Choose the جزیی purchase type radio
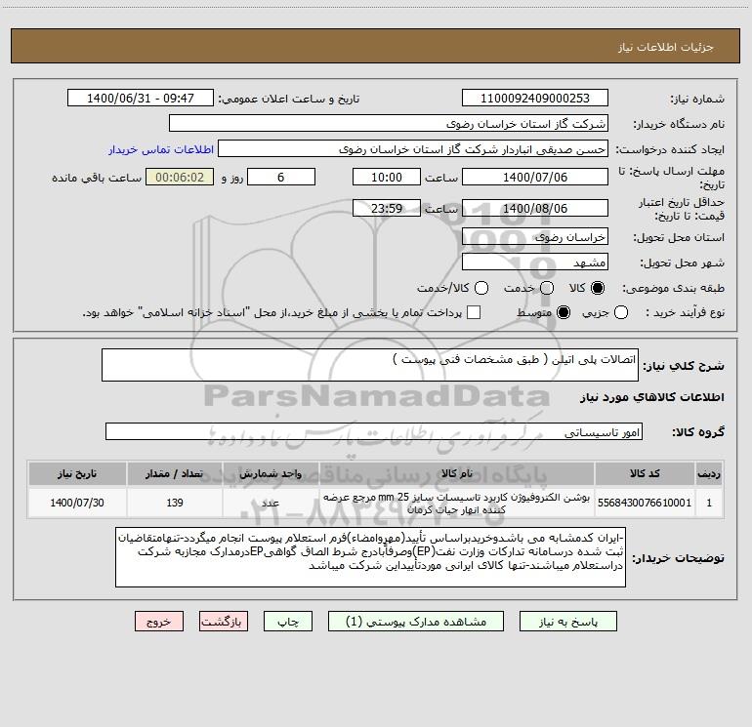Viewport: 752px width, 727px height. [621, 312]
